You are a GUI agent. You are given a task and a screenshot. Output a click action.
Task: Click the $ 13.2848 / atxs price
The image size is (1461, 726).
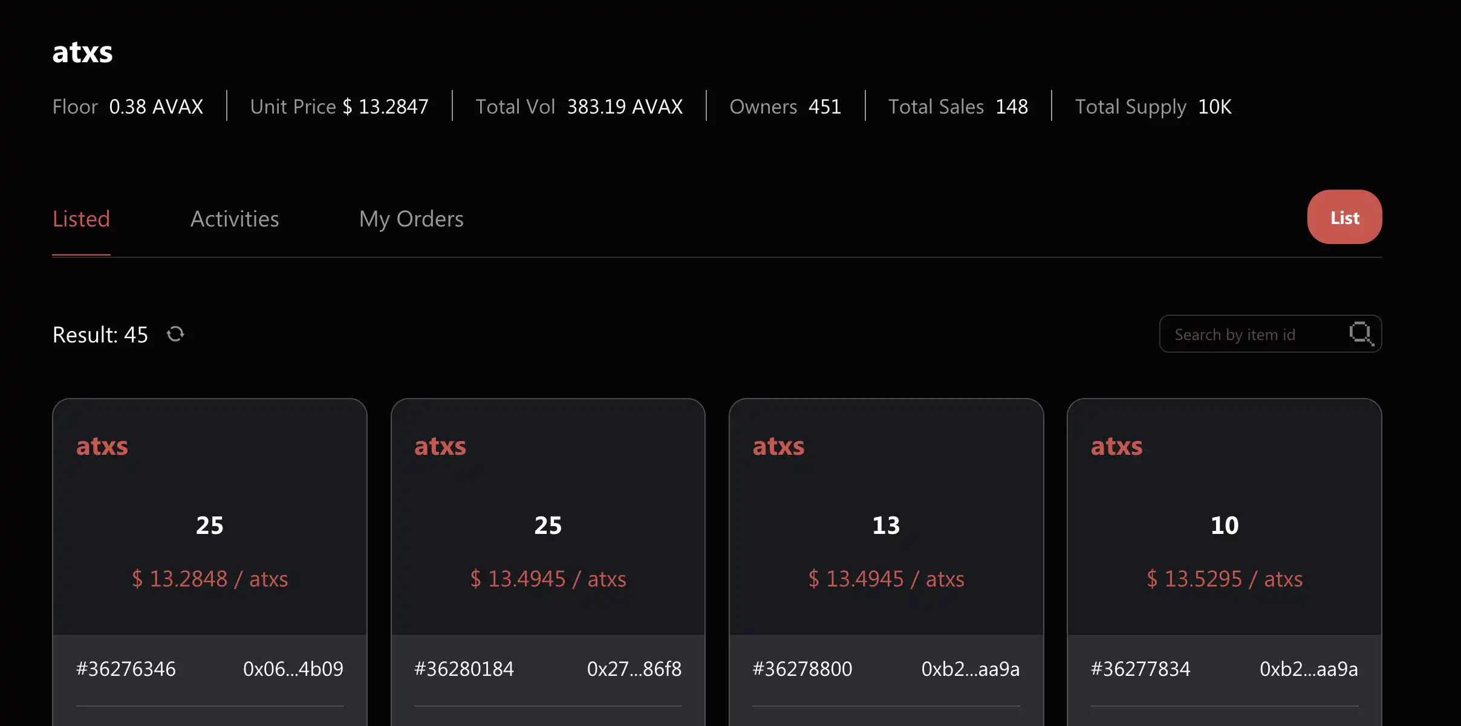pos(209,579)
